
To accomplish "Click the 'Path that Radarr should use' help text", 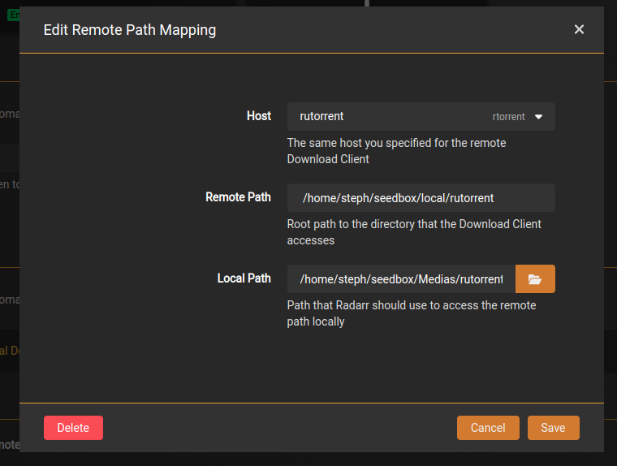I will pos(412,313).
